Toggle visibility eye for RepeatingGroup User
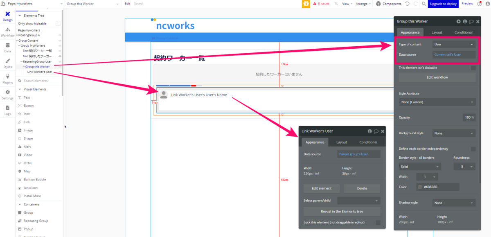Screen dimensions: 491x237 (x=60, y=61)
